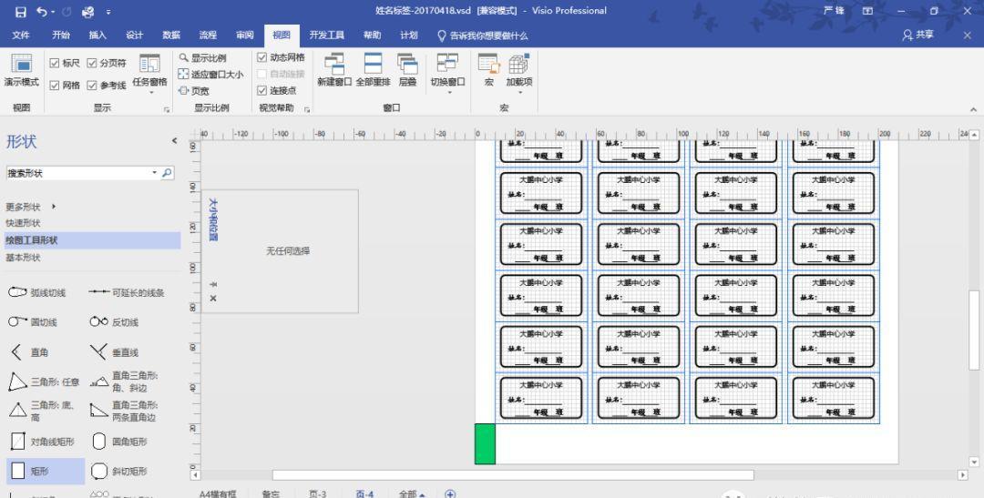Viewport: 984px width, 498px height.
Task: Select the rounded rectangle (圆角矩形) shape
Action: pos(100,442)
